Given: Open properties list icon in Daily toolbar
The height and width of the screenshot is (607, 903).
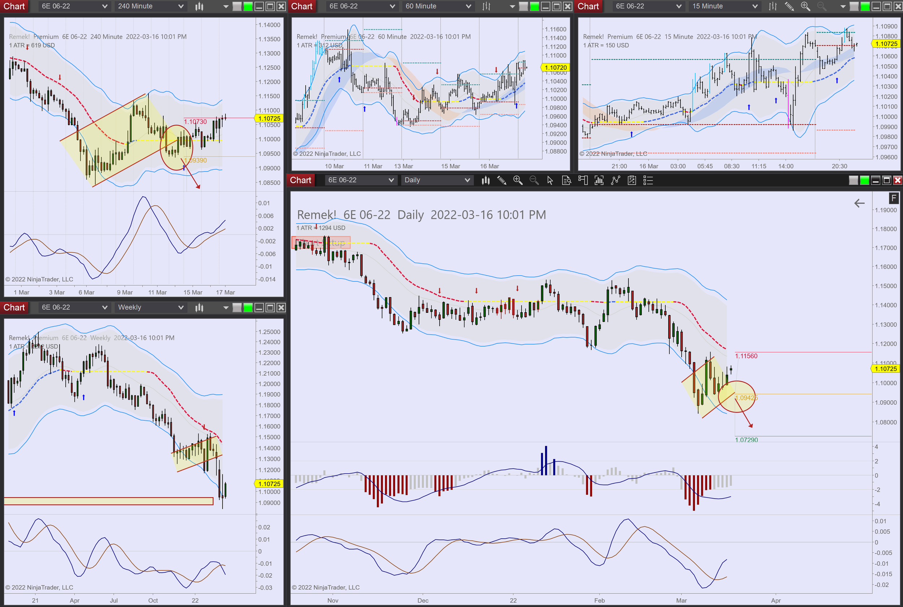Looking at the screenshot, I should pos(648,180).
